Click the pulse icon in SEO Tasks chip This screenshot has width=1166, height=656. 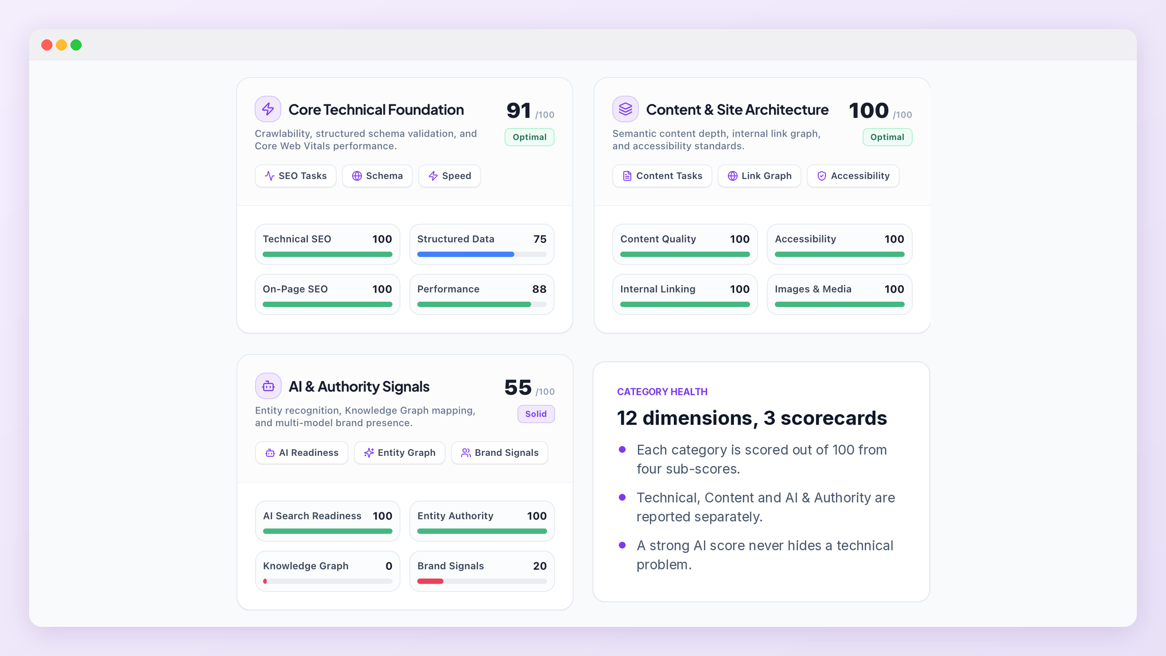270,176
